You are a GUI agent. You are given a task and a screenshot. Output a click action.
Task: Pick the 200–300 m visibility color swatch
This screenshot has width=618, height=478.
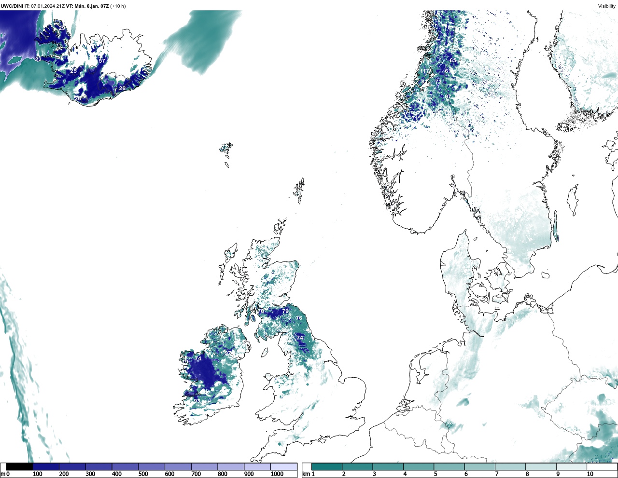click(x=72, y=466)
